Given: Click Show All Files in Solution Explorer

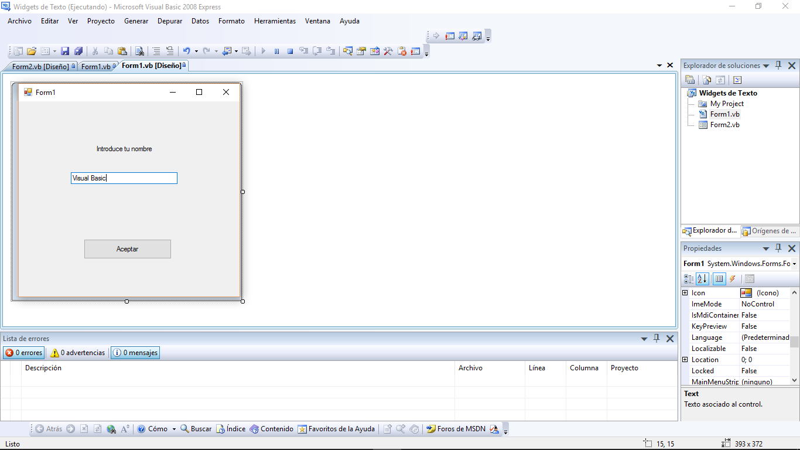Looking at the screenshot, I should click(707, 80).
